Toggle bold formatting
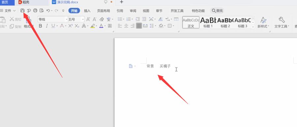This screenshot has height=127, width=297. 40,26
